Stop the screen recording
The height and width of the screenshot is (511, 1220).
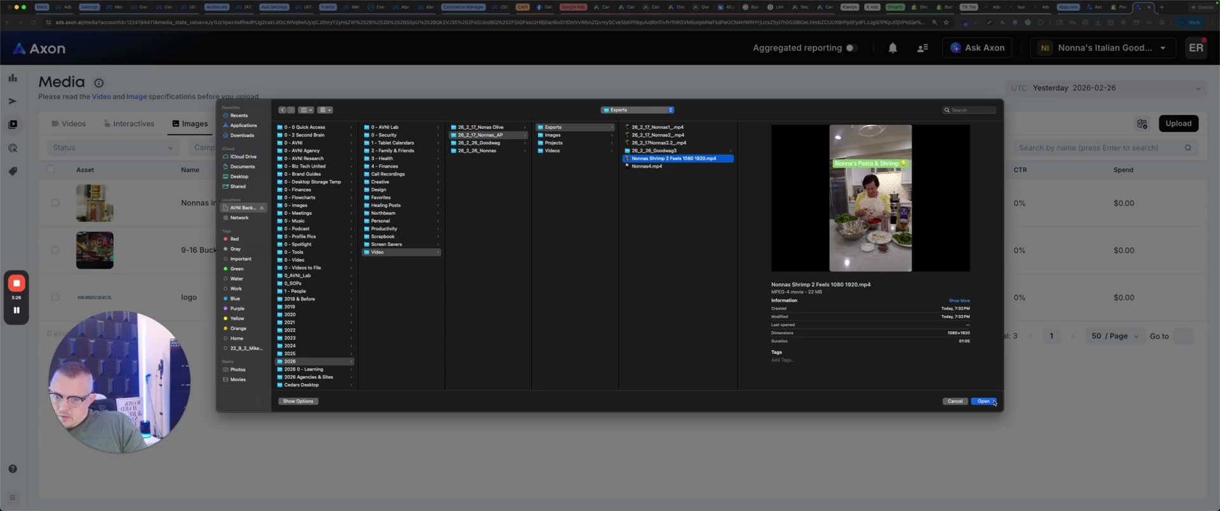click(17, 283)
